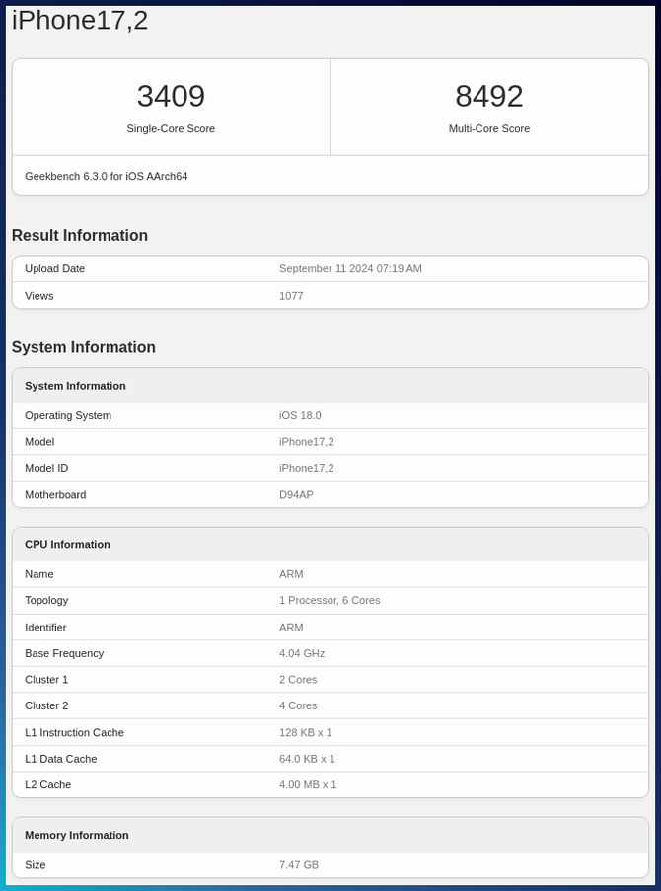Screen dimensions: 661x891
Task: Click the Model row label
Action: (39, 442)
